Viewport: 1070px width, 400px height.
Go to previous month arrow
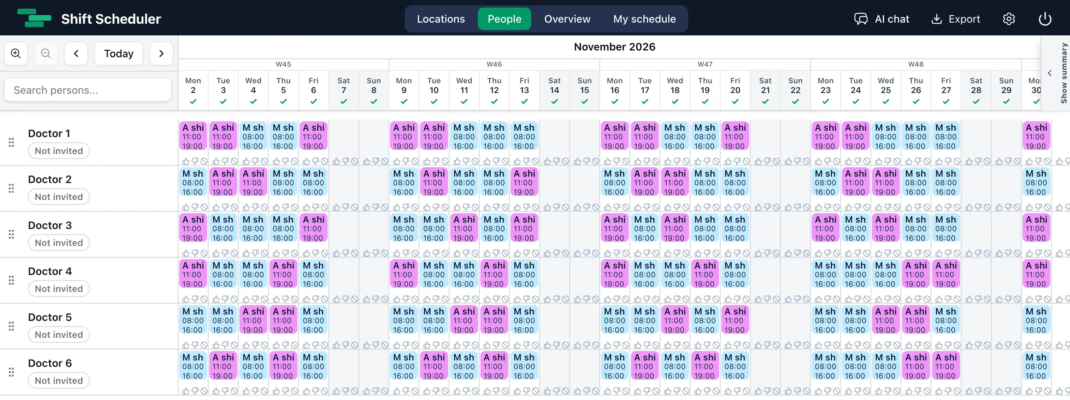point(76,53)
